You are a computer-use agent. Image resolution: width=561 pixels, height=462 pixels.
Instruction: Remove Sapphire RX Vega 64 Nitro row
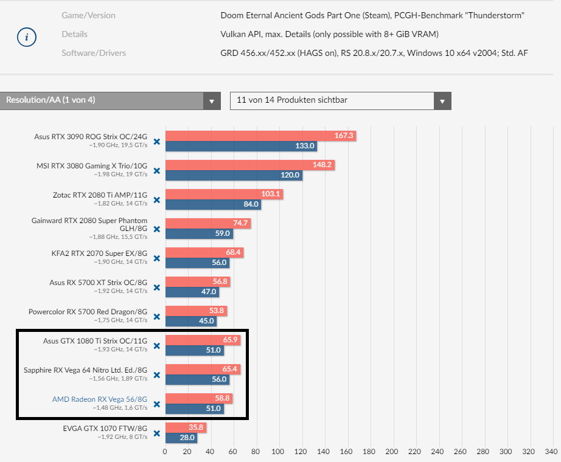[x=157, y=375]
